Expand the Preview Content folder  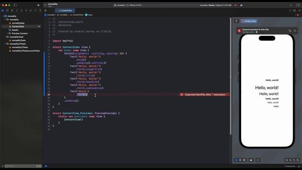8,34
